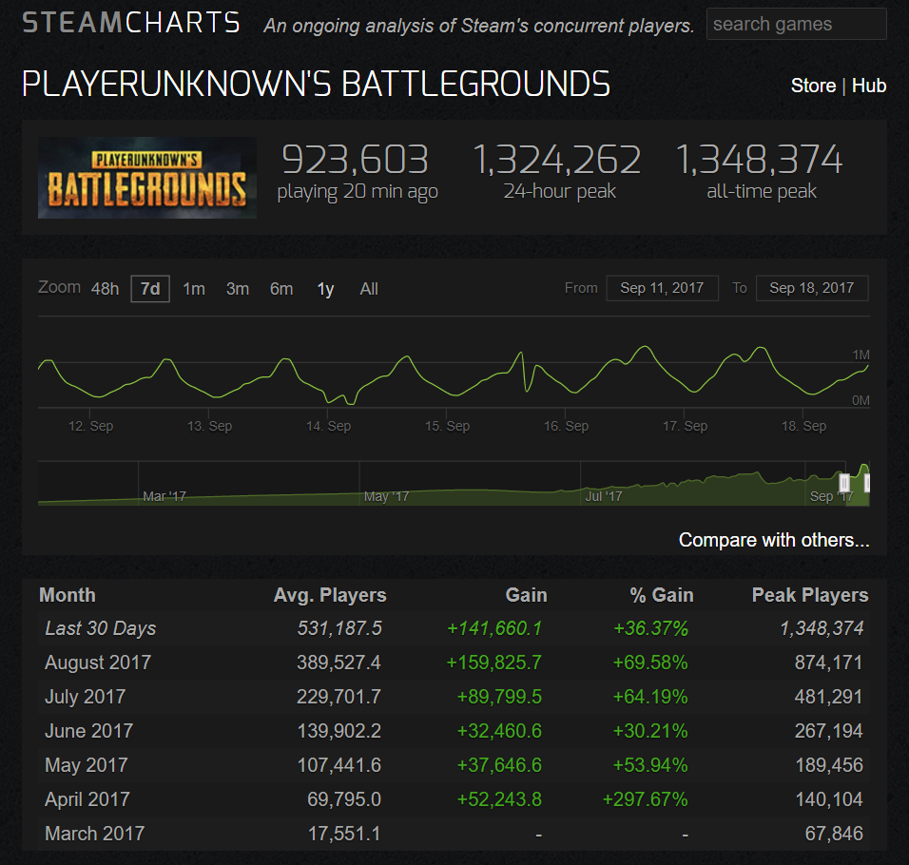Switch chart zoom to 1y
The height and width of the screenshot is (865, 909).
click(325, 289)
